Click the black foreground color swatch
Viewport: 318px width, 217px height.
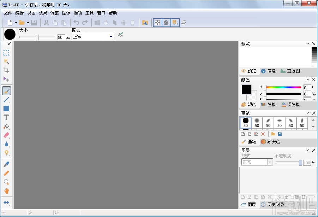click(x=246, y=90)
